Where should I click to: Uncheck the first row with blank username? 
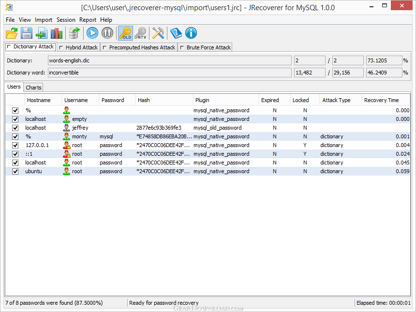point(15,110)
